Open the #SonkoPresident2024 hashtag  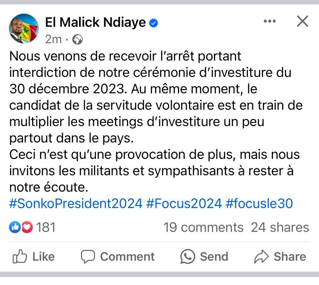pyautogui.click(x=76, y=203)
